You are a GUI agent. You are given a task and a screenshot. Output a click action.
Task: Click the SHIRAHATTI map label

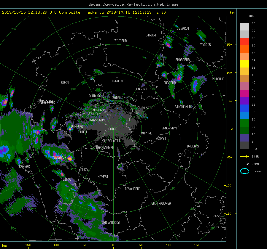click(x=111, y=141)
